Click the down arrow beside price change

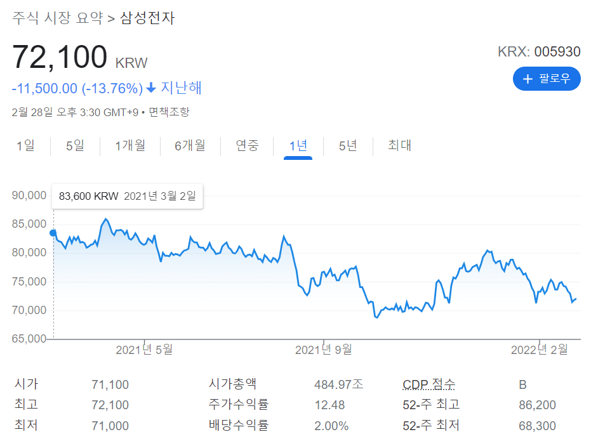pos(151,88)
